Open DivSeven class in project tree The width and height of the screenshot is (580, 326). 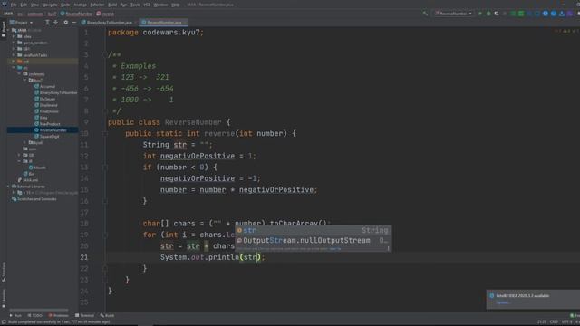pos(44,99)
